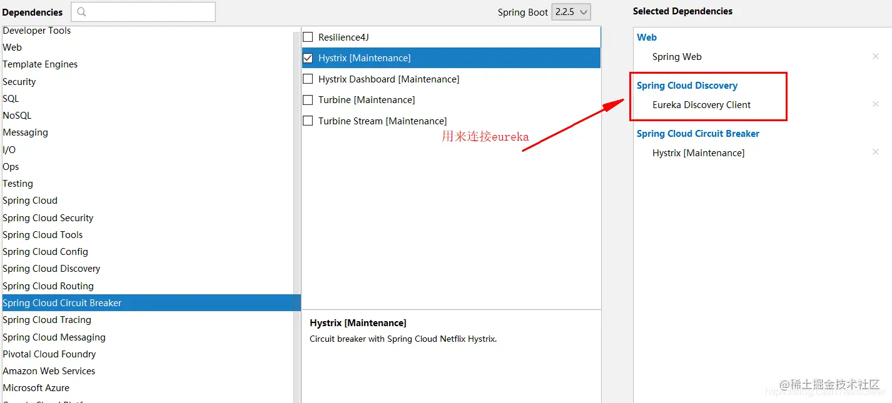This screenshot has height=403, width=892.
Task: Enable Hystrix Dashboard [Maintenance] checkbox
Action: click(308, 79)
